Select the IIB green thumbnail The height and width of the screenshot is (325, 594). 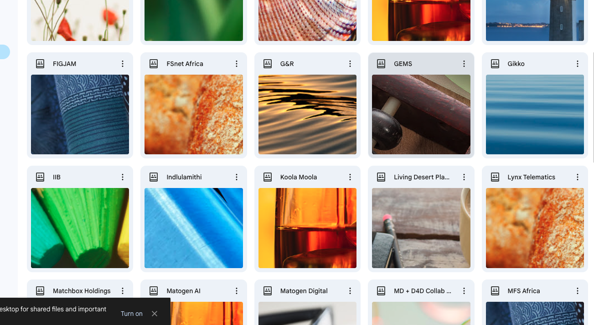80,228
